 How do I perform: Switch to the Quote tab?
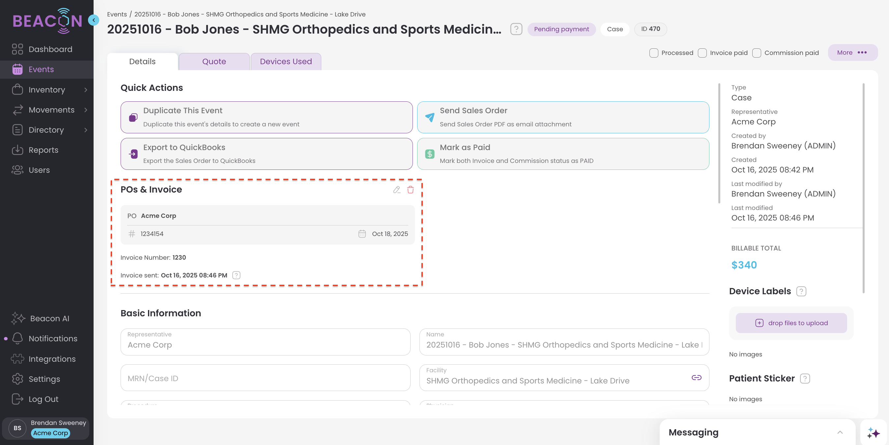point(214,61)
